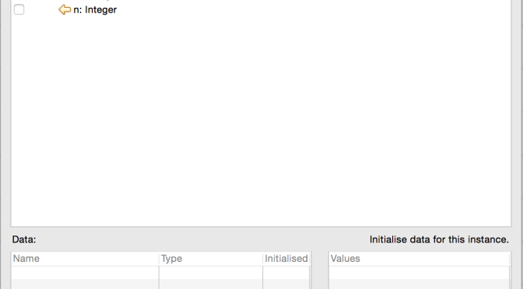Image resolution: width=523 pixels, height=289 pixels.
Task: Click divider between Type and Initialised headers
Action: 262,259
